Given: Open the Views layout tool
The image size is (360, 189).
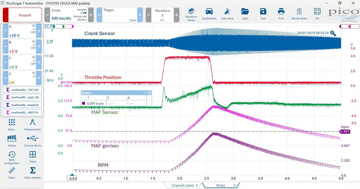Looking at the screenshot, I should (33, 157).
